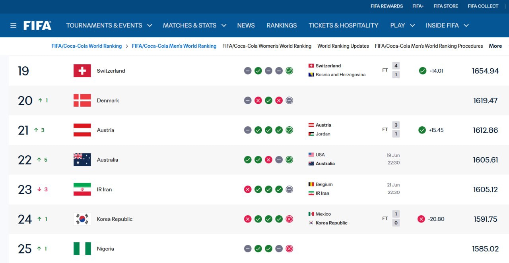
Task: Click the Korea Republic team name in rank 24
Action: [x=115, y=219]
